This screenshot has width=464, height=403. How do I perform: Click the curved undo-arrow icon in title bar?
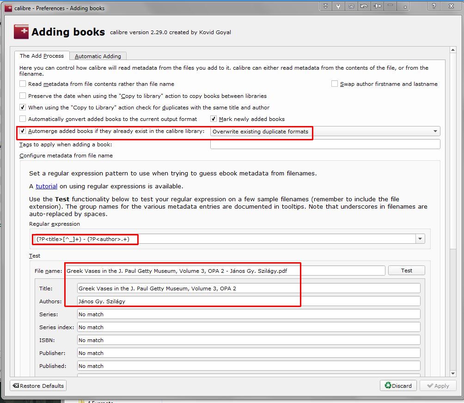tap(364, 6)
